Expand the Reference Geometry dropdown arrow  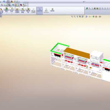pos(12,14)
